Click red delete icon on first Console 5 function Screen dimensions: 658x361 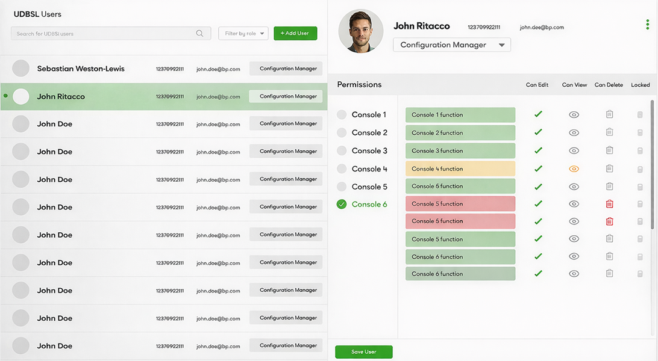click(609, 204)
